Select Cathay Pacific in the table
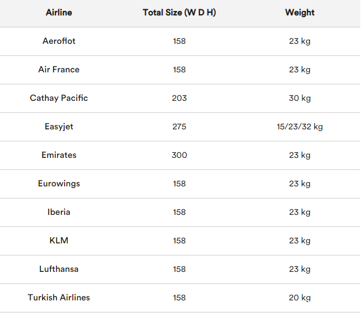Image resolution: width=362 pixels, height=313 pixels. [59, 98]
